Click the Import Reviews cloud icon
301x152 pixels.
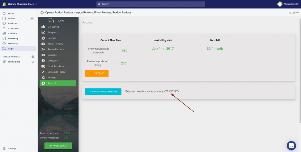pos(43,44)
